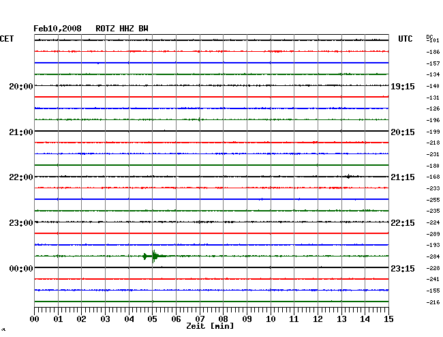Click the DC offset value "-241"
The image size is (443, 337).
coord(433,279)
